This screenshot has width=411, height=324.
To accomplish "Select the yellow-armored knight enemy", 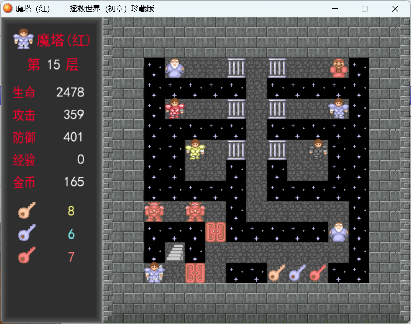I will click(195, 149).
